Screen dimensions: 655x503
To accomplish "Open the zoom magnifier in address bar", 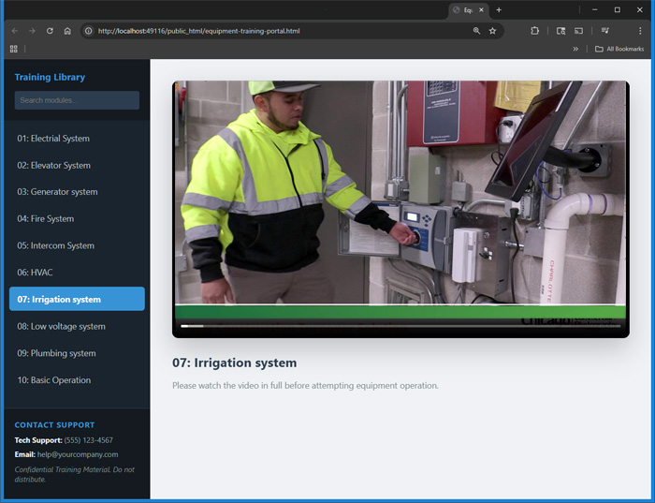I will 476,31.
